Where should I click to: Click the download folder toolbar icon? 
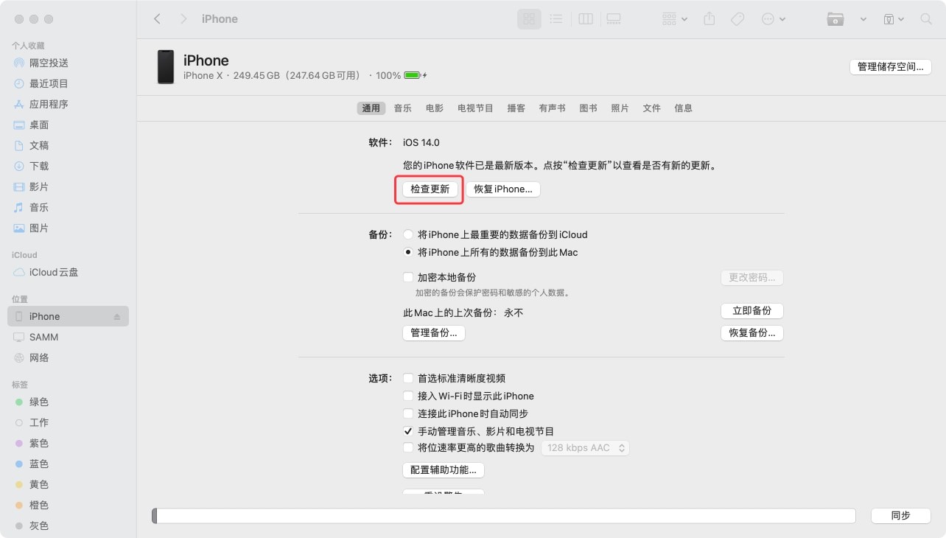835,19
